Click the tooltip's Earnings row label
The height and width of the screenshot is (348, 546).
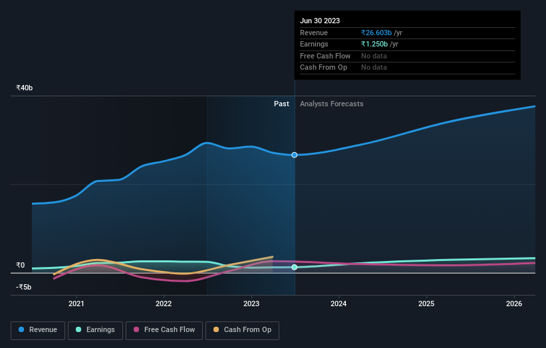click(x=314, y=44)
